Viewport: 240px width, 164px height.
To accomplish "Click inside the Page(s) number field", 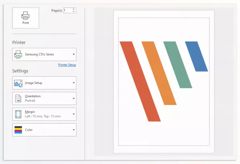I will point(67,10).
